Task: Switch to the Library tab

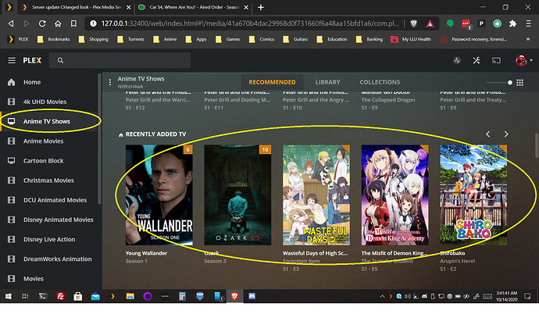Action: coord(327,82)
